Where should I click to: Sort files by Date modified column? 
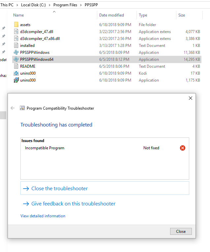click(111, 15)
